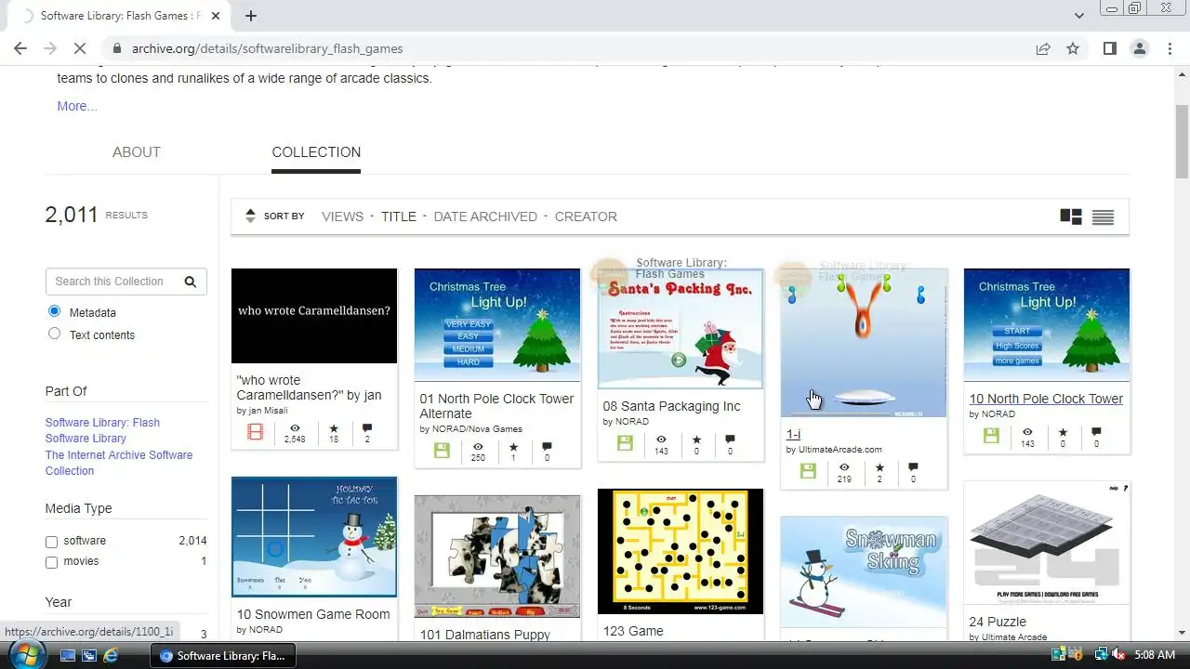Open the 10 Snowmen Game Room title

[x=313, y=614]
